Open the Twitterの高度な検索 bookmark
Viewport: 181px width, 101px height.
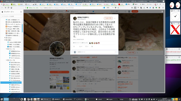14,42
